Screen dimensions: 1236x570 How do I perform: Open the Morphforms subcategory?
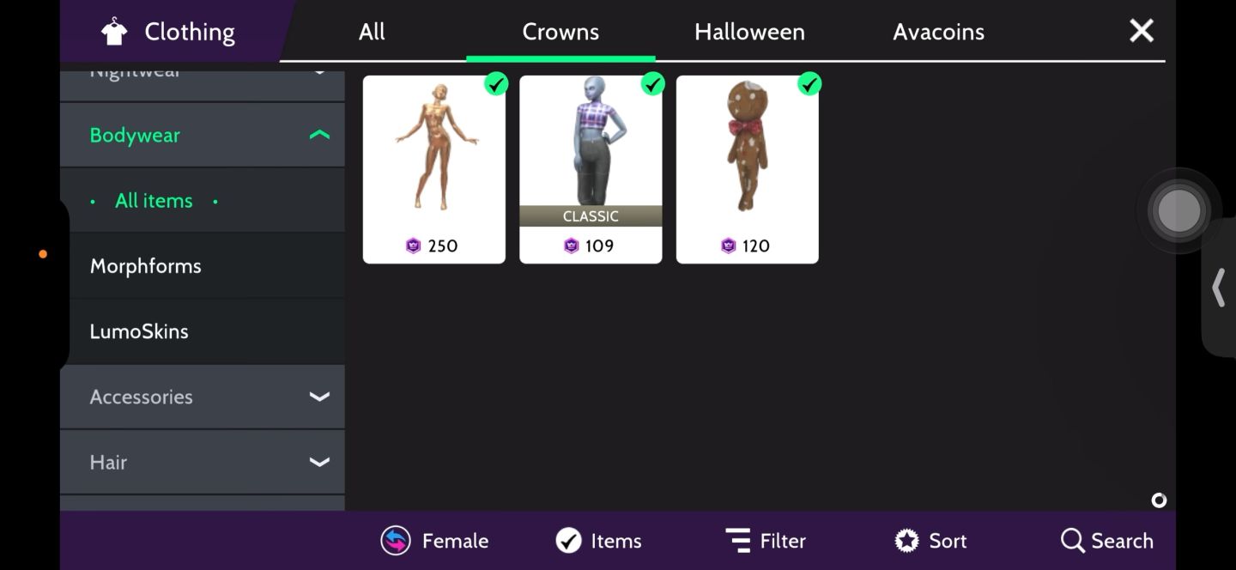coord(145,266)
